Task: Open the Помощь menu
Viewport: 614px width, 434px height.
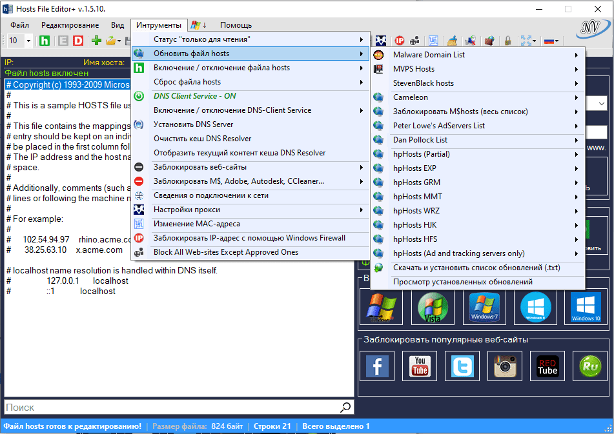Action: pyautogui.click(x=236, y=25)
